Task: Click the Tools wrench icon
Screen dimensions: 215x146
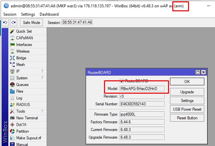Action: tap(12, 111)
